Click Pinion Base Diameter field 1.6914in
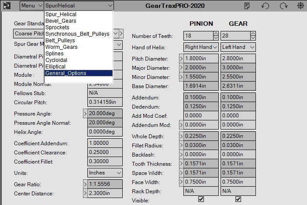The height and width of the screenshot is (205, 307). point(201,86)
